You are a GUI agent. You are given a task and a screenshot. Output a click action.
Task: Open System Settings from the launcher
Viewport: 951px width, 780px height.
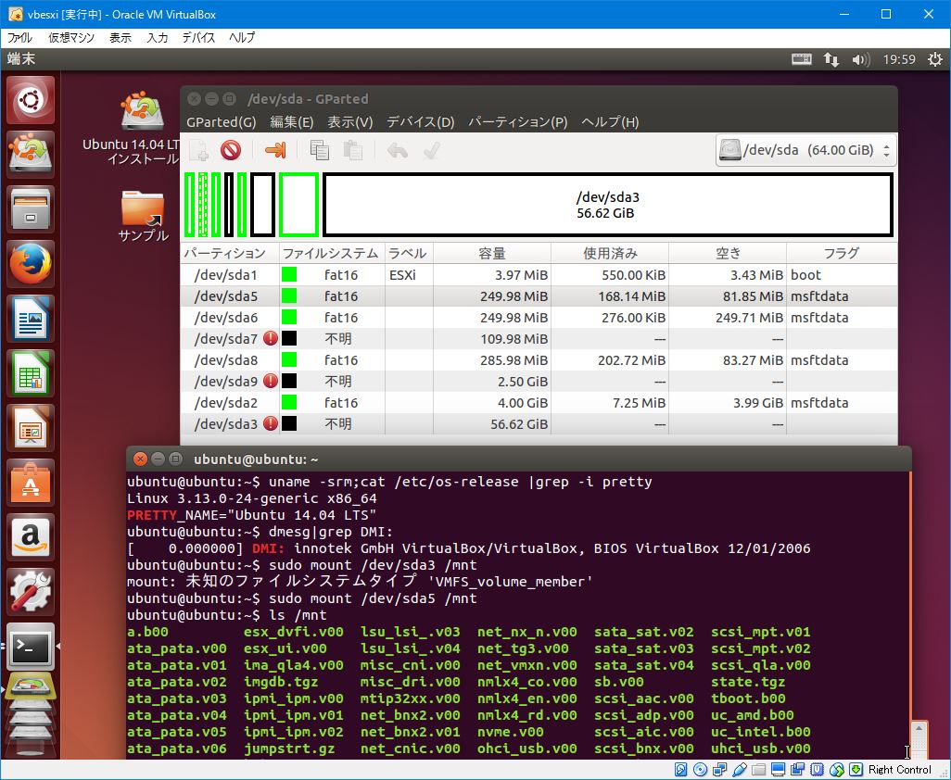[31, 591]
